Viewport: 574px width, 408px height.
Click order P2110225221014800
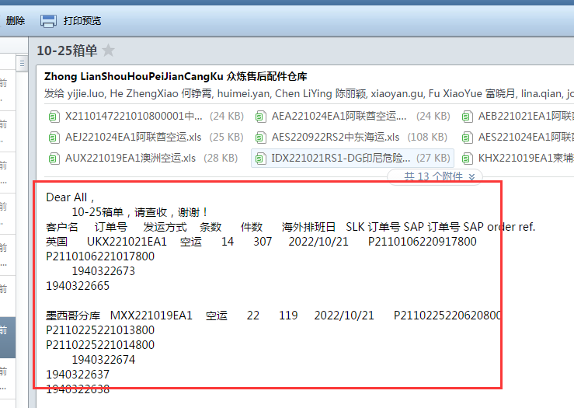click(100, 344)
